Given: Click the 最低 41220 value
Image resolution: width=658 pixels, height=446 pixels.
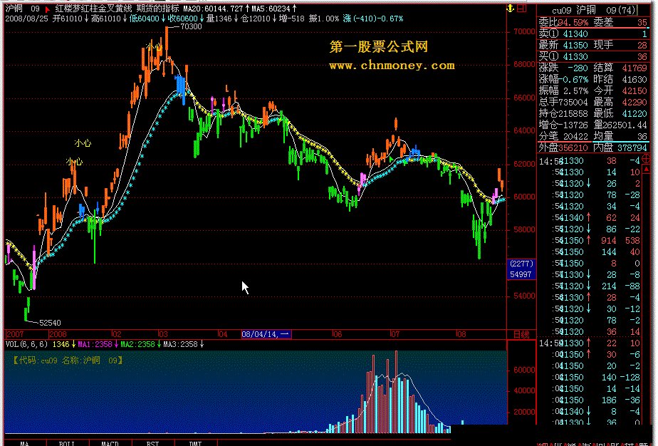Looking at the screenshot, I should 621,113.
